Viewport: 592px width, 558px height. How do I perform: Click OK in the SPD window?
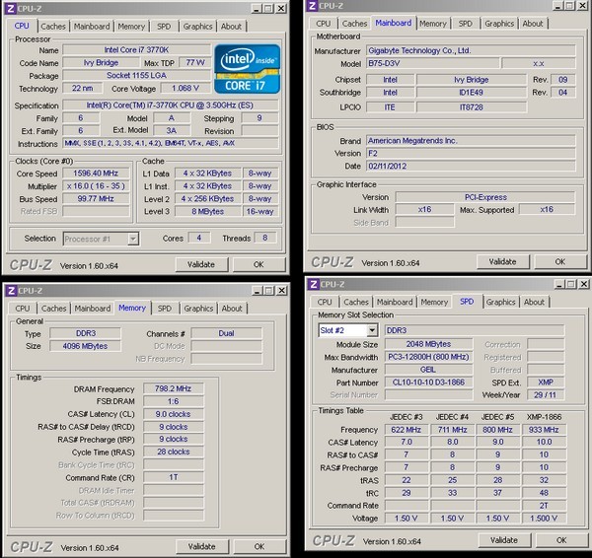tap(561, 540)
